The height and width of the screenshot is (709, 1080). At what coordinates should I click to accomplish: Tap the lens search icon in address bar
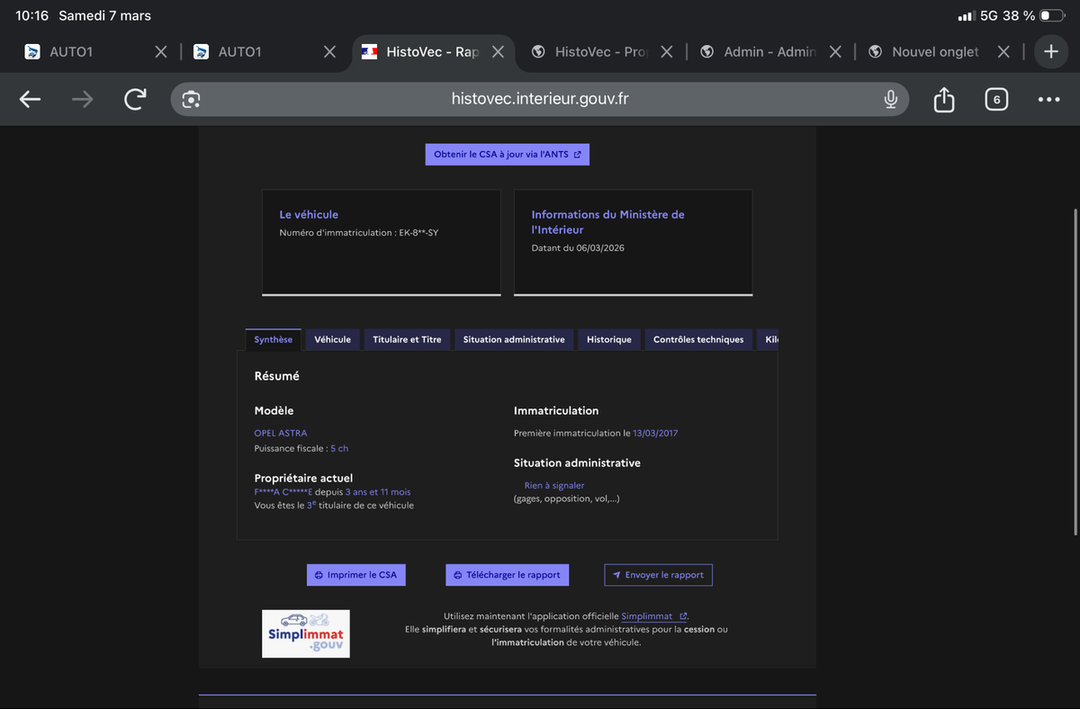191,100
